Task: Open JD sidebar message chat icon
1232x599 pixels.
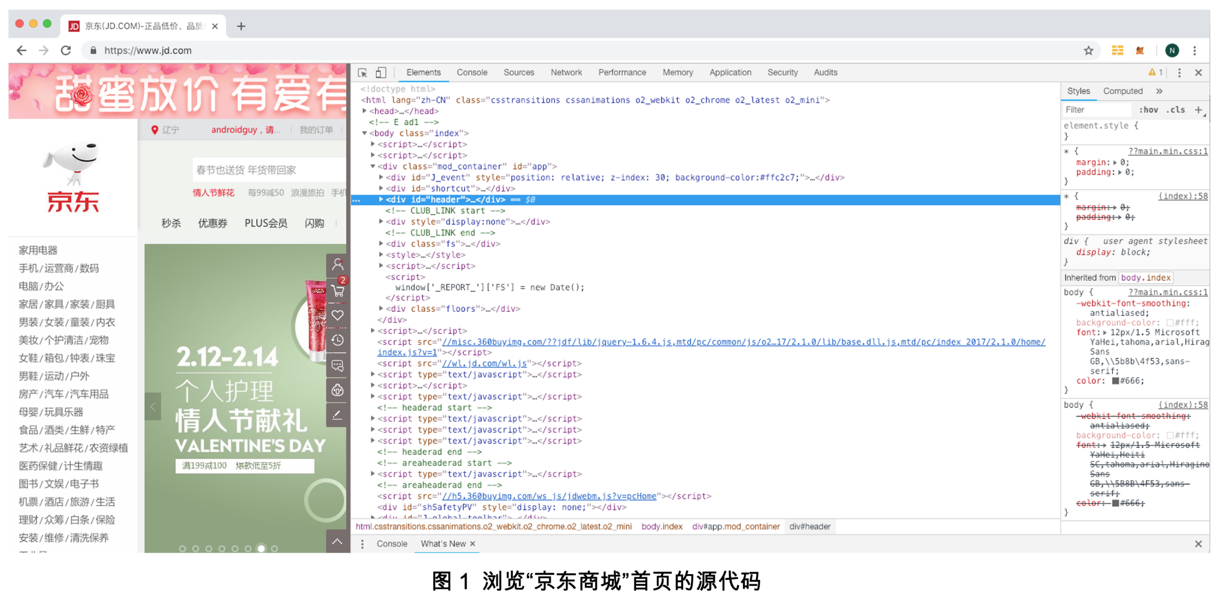Action: tap(338, 365)
